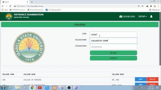Open the NTDMIS Community bookmark
Viewport: 161px width, 90px height.
point(18,10)
